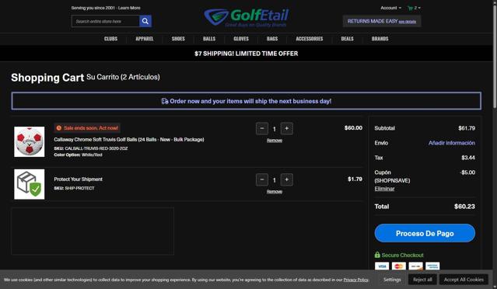Viewport: 497px width, 289px height.
Task: Open the Bags menu
Action: click(272, 39)
